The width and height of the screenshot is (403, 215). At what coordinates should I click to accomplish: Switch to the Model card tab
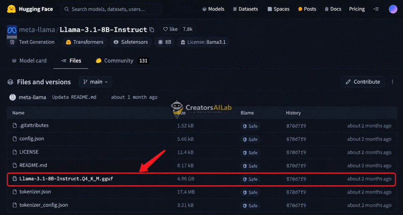29,61
